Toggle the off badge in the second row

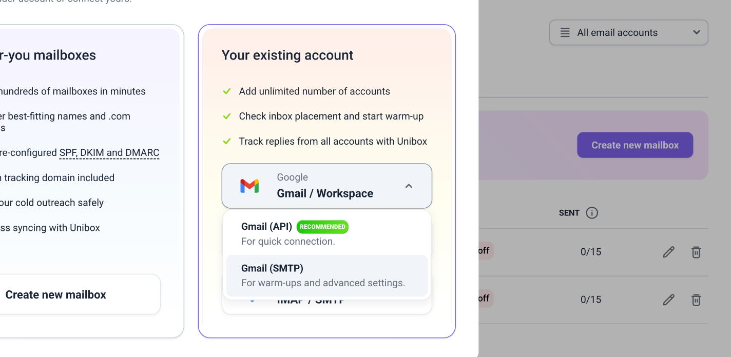(x=485, y=298)
